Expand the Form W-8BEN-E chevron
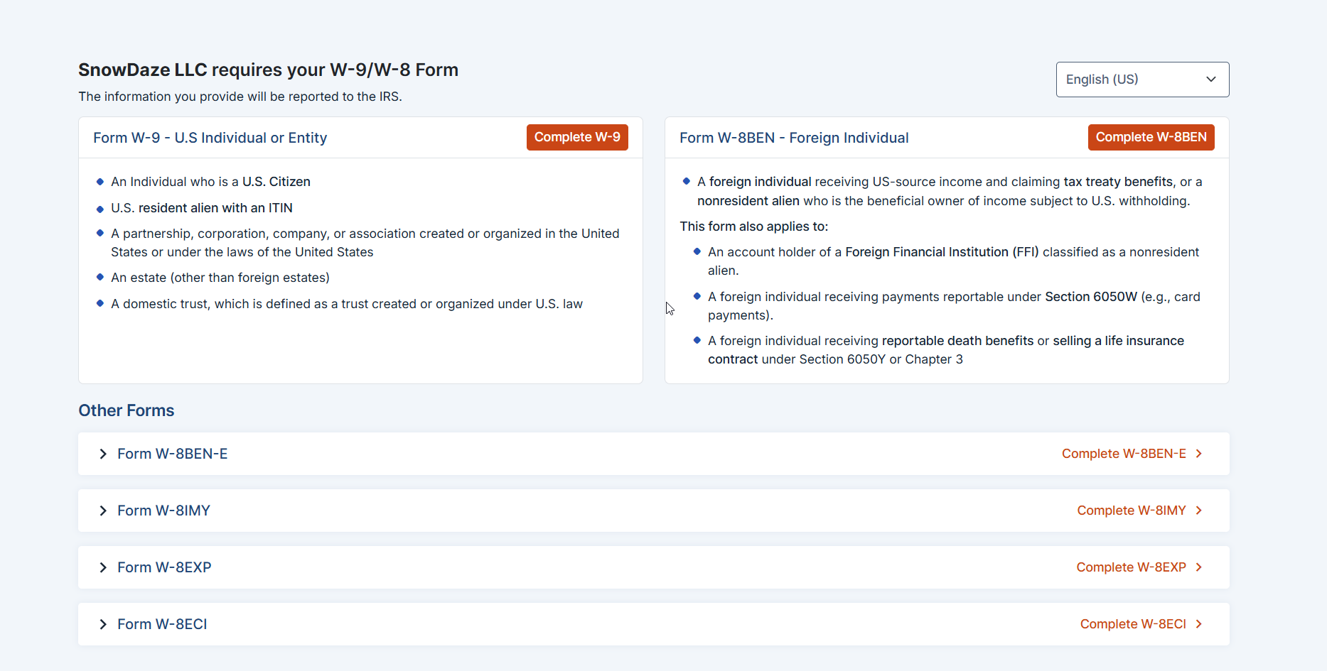This screenshot has height=671, width=1327. pyautogui.click(x=103, y=454)
